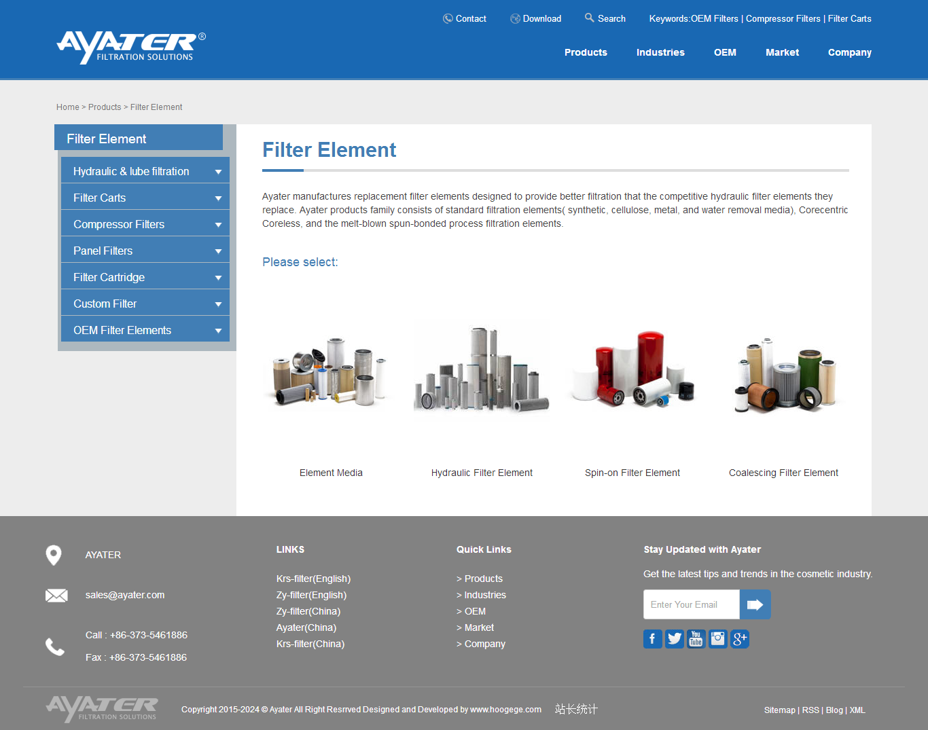Viewport: 928px width, 730px height.
Task: Open the Coalescing Filter Element caption link
Action: (x=783, y=473)
